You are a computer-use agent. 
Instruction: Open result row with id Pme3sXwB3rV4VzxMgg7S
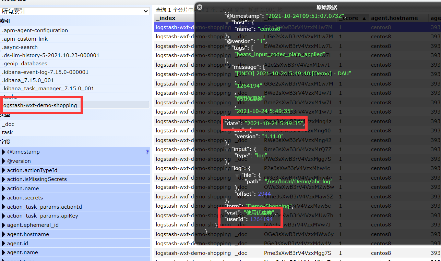click(x=298, y=253)
